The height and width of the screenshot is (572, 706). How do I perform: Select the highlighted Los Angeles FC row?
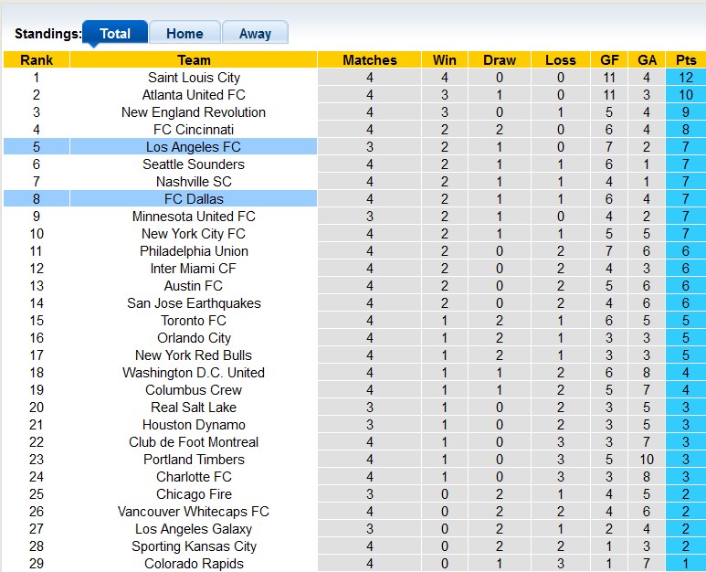(194, 147)
